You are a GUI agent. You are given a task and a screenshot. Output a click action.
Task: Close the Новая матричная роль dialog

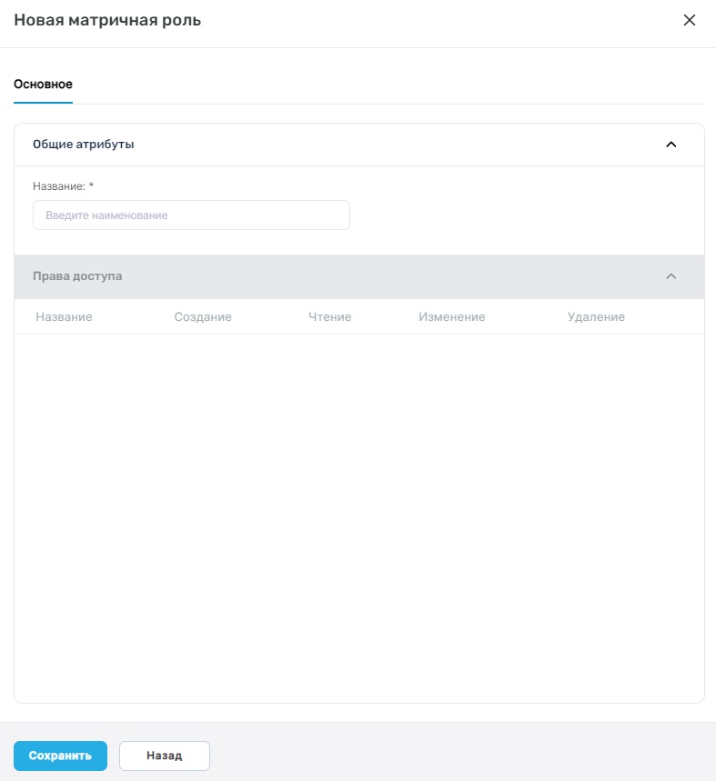(x=689, y=20)
